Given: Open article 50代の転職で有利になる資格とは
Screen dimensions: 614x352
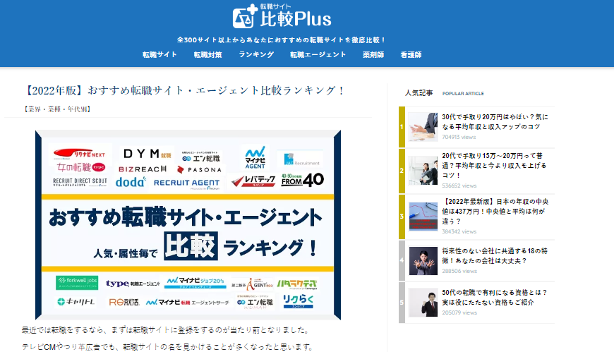Looking at the screenshot, I should pyautogui.click(x=495, y=297).
